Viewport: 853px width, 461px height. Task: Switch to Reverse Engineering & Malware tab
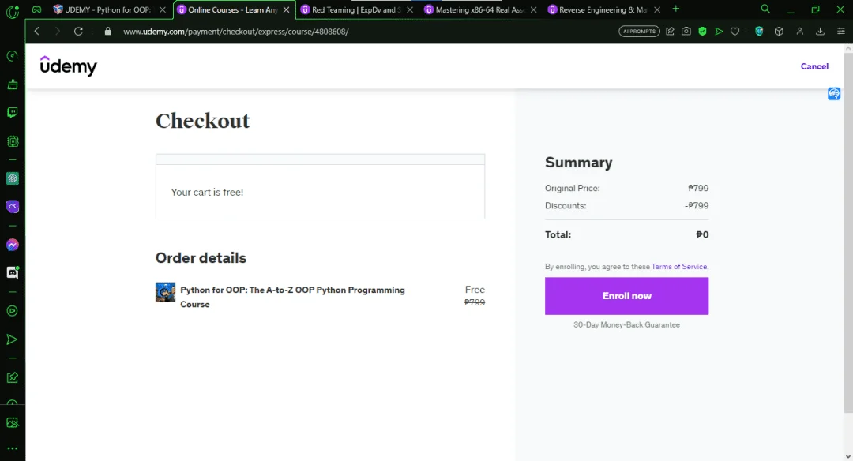604,9
